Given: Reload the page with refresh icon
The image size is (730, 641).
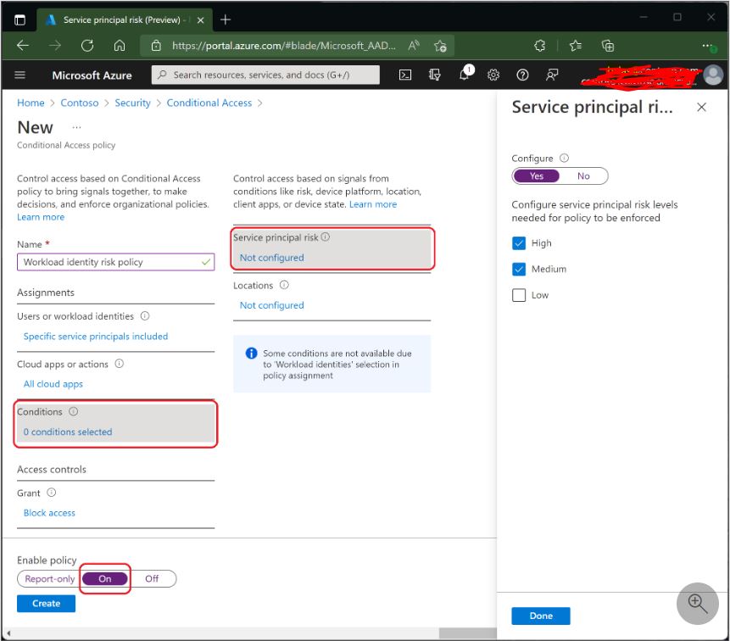Looking at the screenshot, I should pos(87,45).
